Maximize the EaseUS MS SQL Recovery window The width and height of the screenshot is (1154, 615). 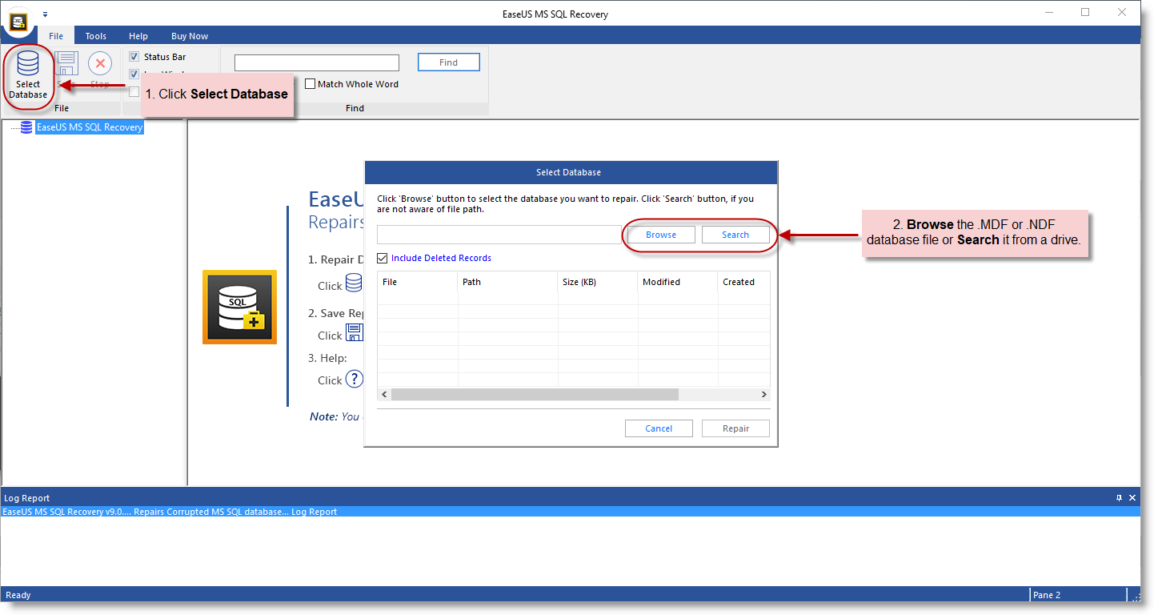click(1085, 12)
